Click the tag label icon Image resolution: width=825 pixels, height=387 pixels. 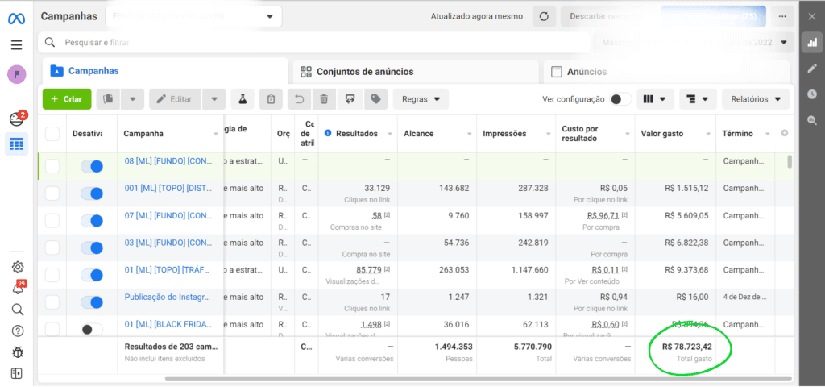tap(375, 99)
